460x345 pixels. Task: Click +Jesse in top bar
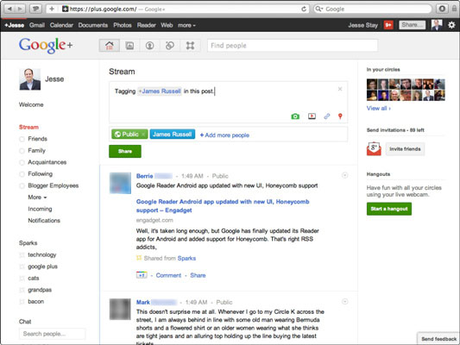tap(15, 25)
